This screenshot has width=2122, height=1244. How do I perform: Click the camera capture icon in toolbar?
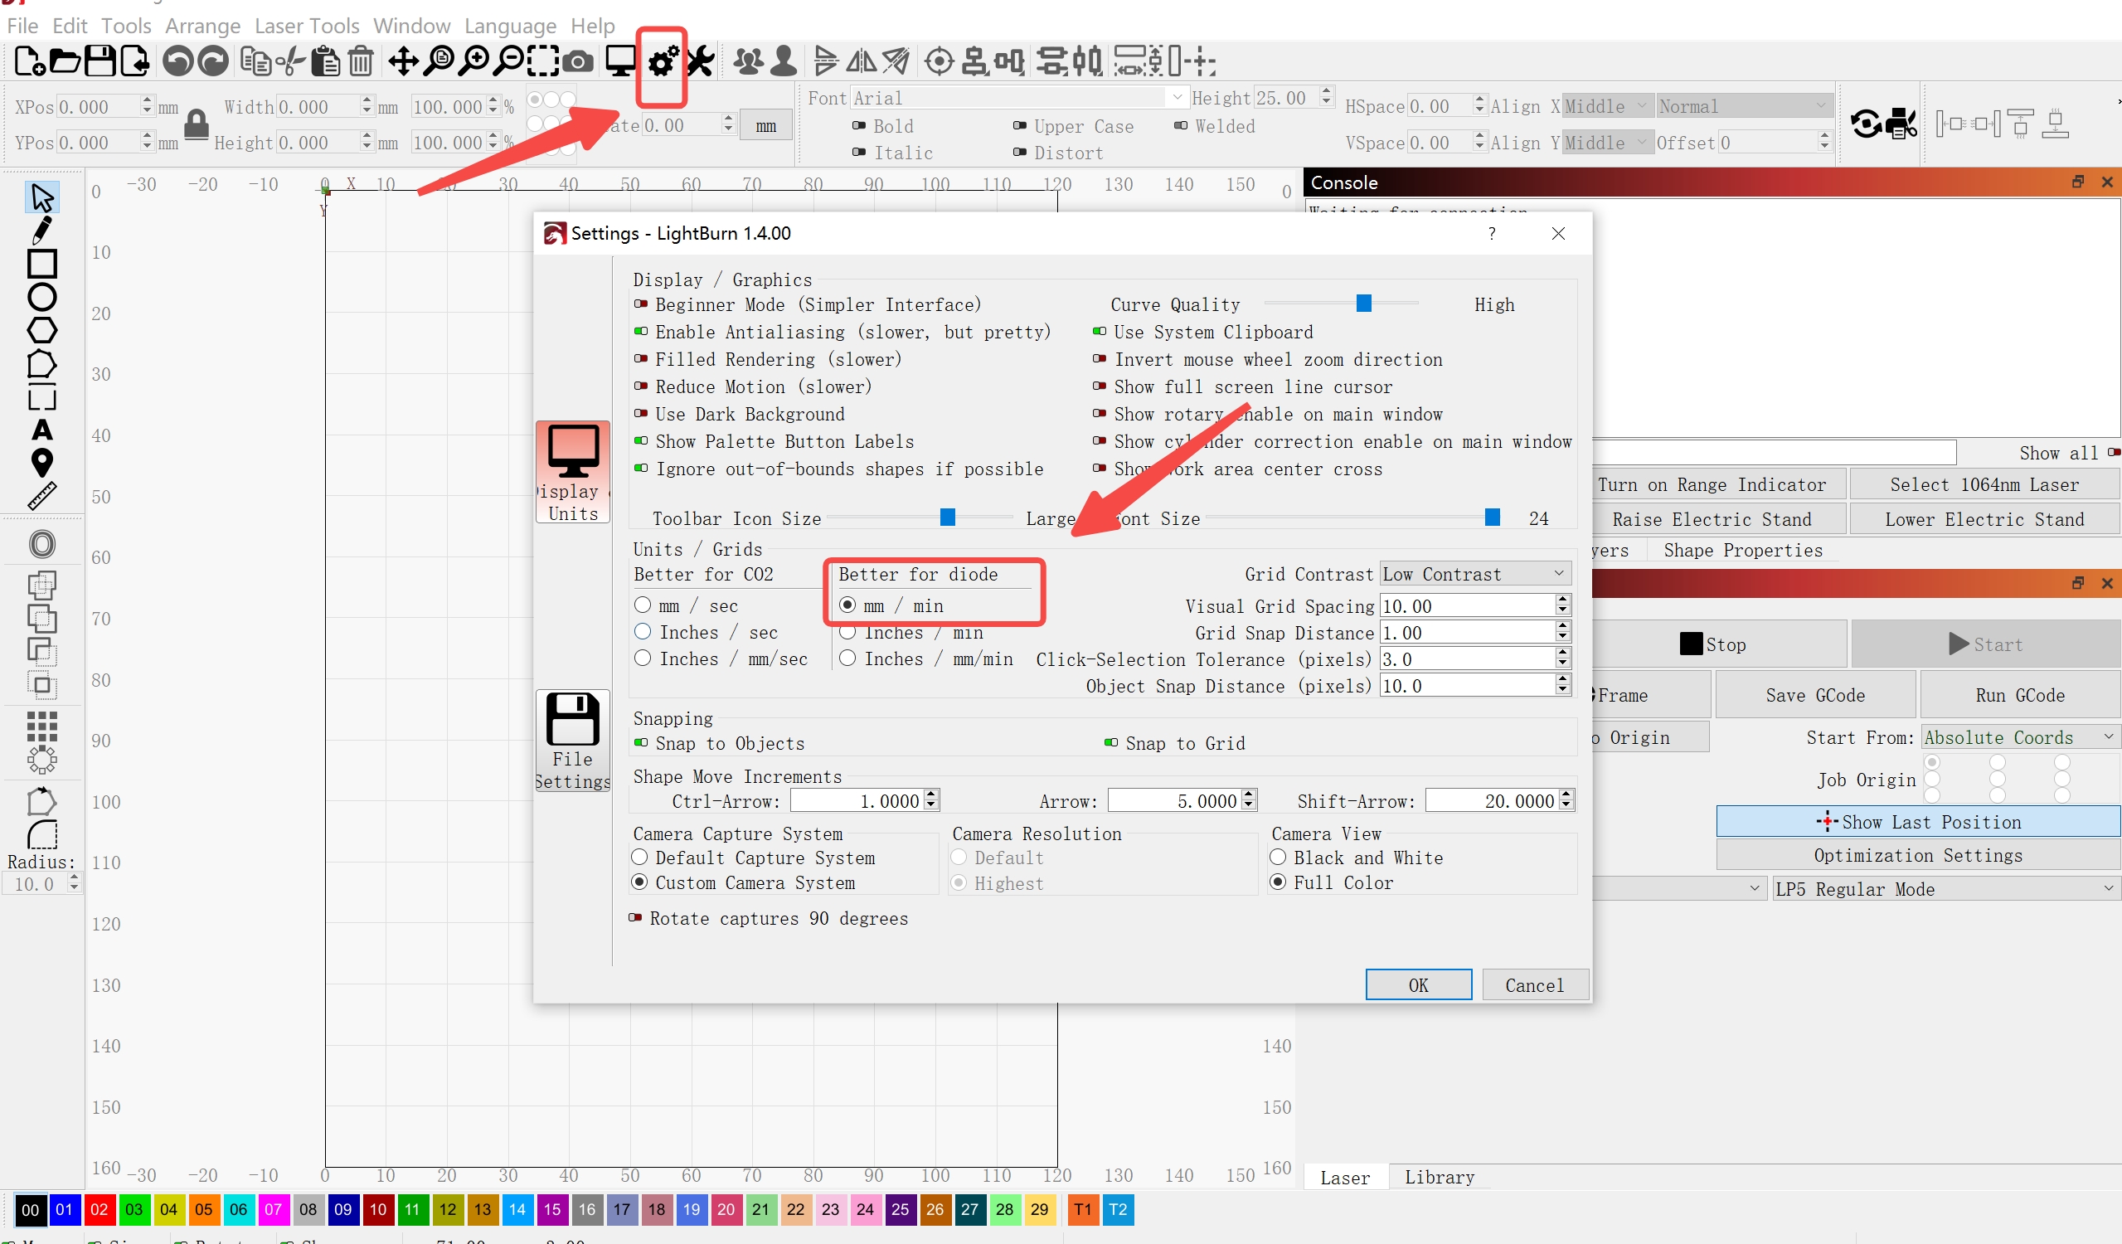578,61
